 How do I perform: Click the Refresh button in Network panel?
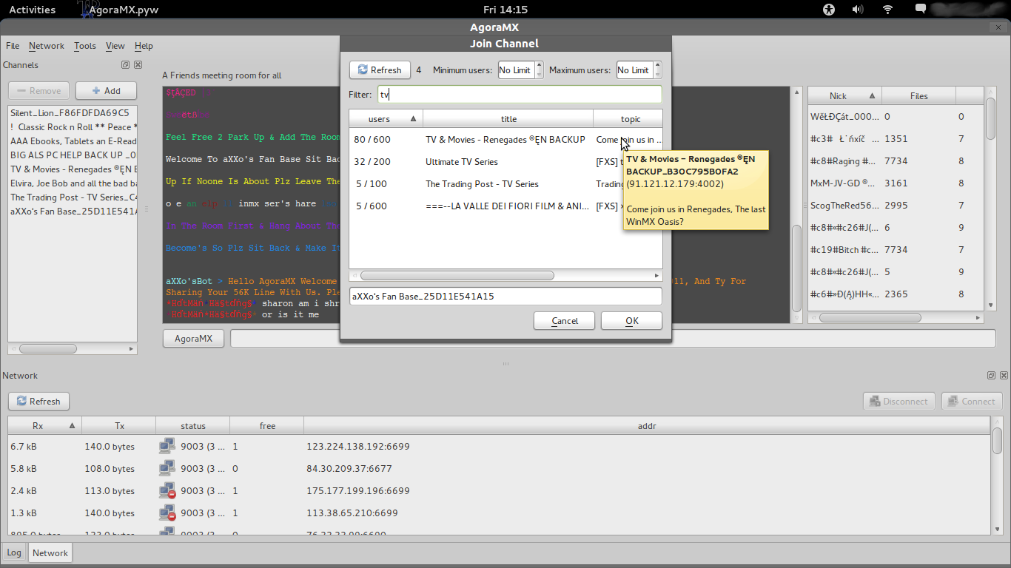(x=38, y=402)
